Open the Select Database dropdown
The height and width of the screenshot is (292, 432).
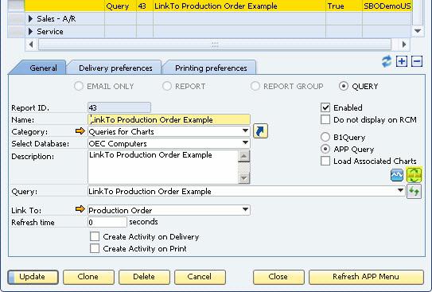pos(245,143)
